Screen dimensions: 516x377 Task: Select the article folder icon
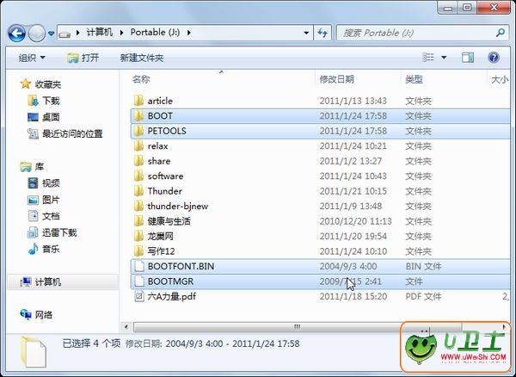[138, 101]
